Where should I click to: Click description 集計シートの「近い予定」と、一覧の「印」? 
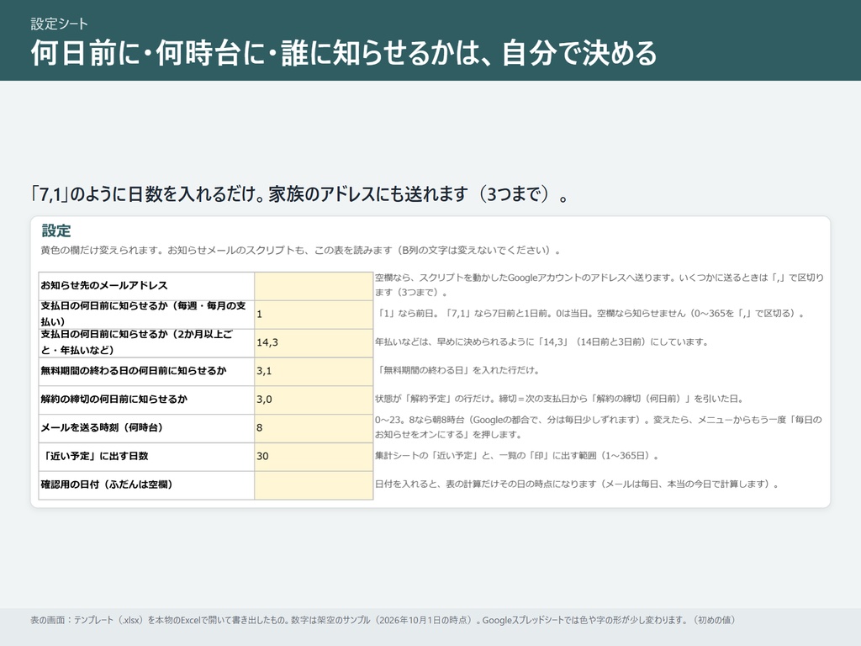click(x=517, y=456)
